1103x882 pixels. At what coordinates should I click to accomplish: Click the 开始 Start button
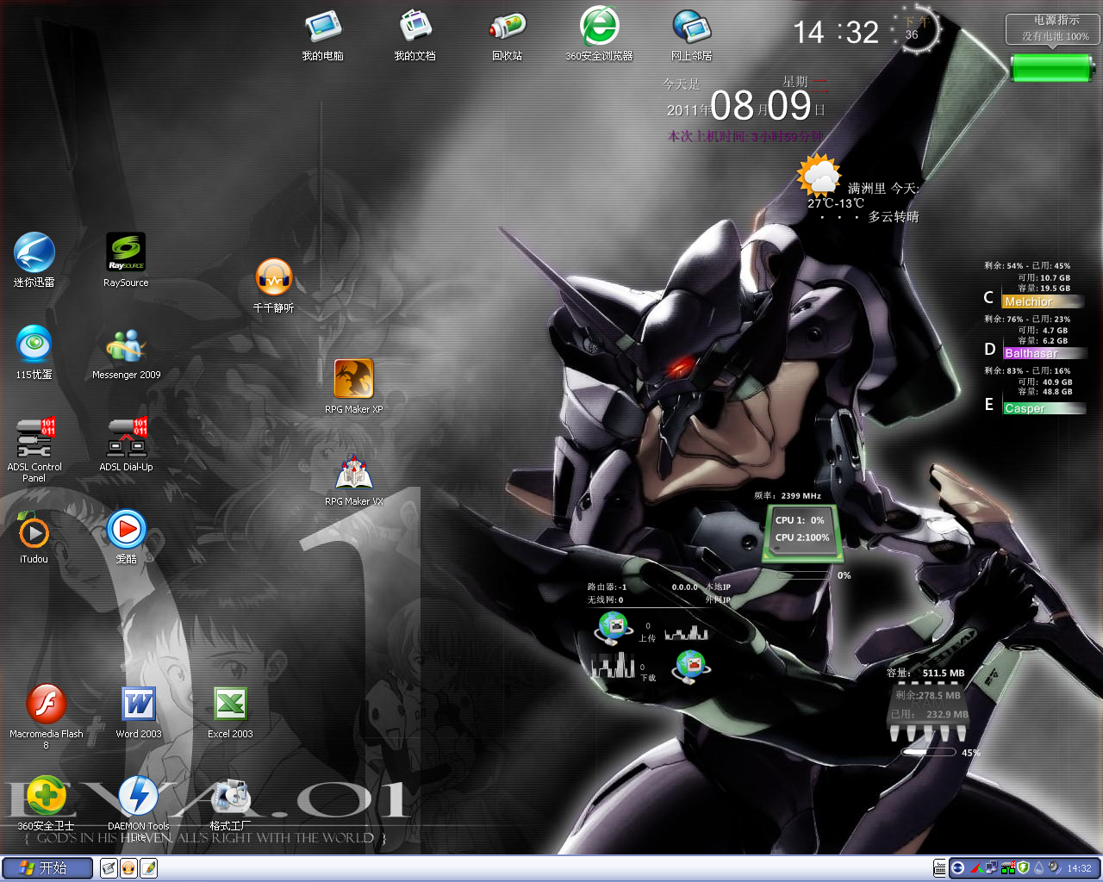pos(47,868)
